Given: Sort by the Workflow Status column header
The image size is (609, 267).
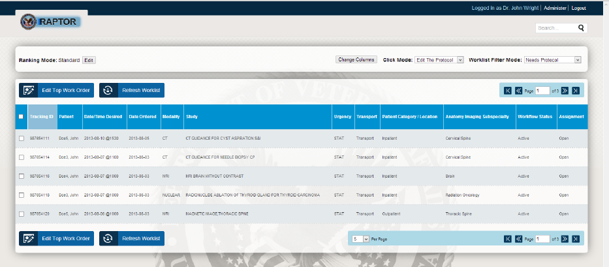Looking at the screenshot, I should (x=537, y=117).
